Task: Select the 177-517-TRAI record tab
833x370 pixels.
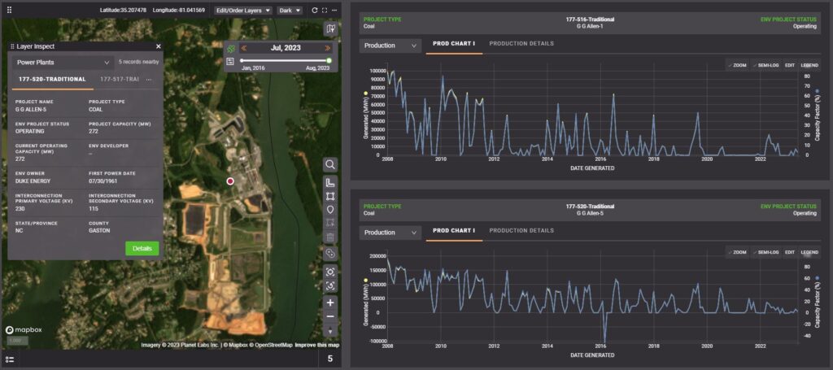Action: coord(119,79)
